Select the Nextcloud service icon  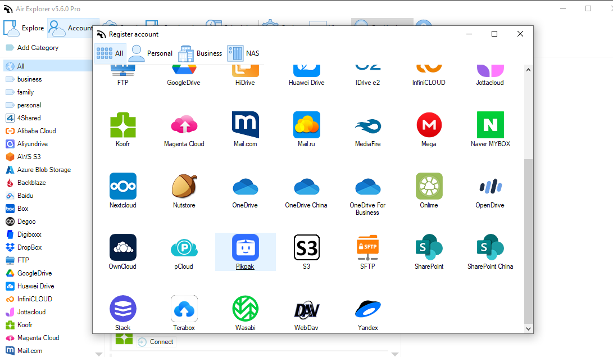point(122,186)
